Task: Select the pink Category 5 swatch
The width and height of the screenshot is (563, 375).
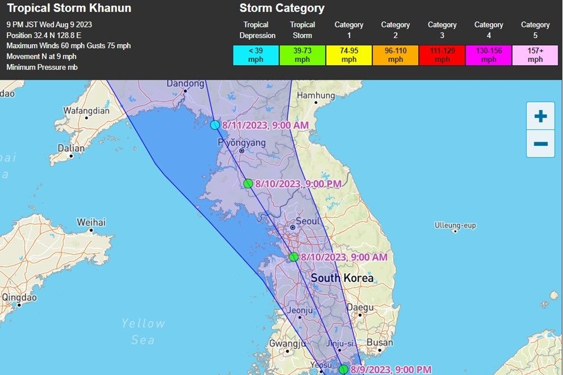Action: click(x=535, y=56)
